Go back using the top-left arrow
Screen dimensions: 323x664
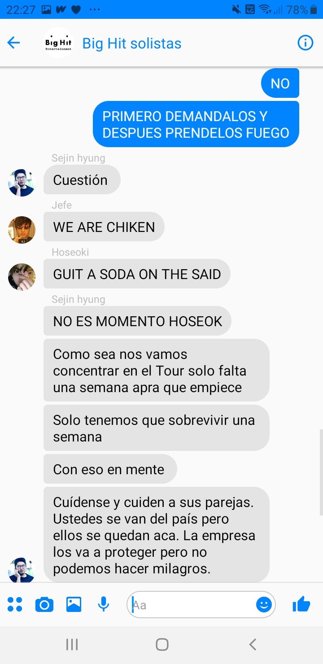tap(14, 43)
